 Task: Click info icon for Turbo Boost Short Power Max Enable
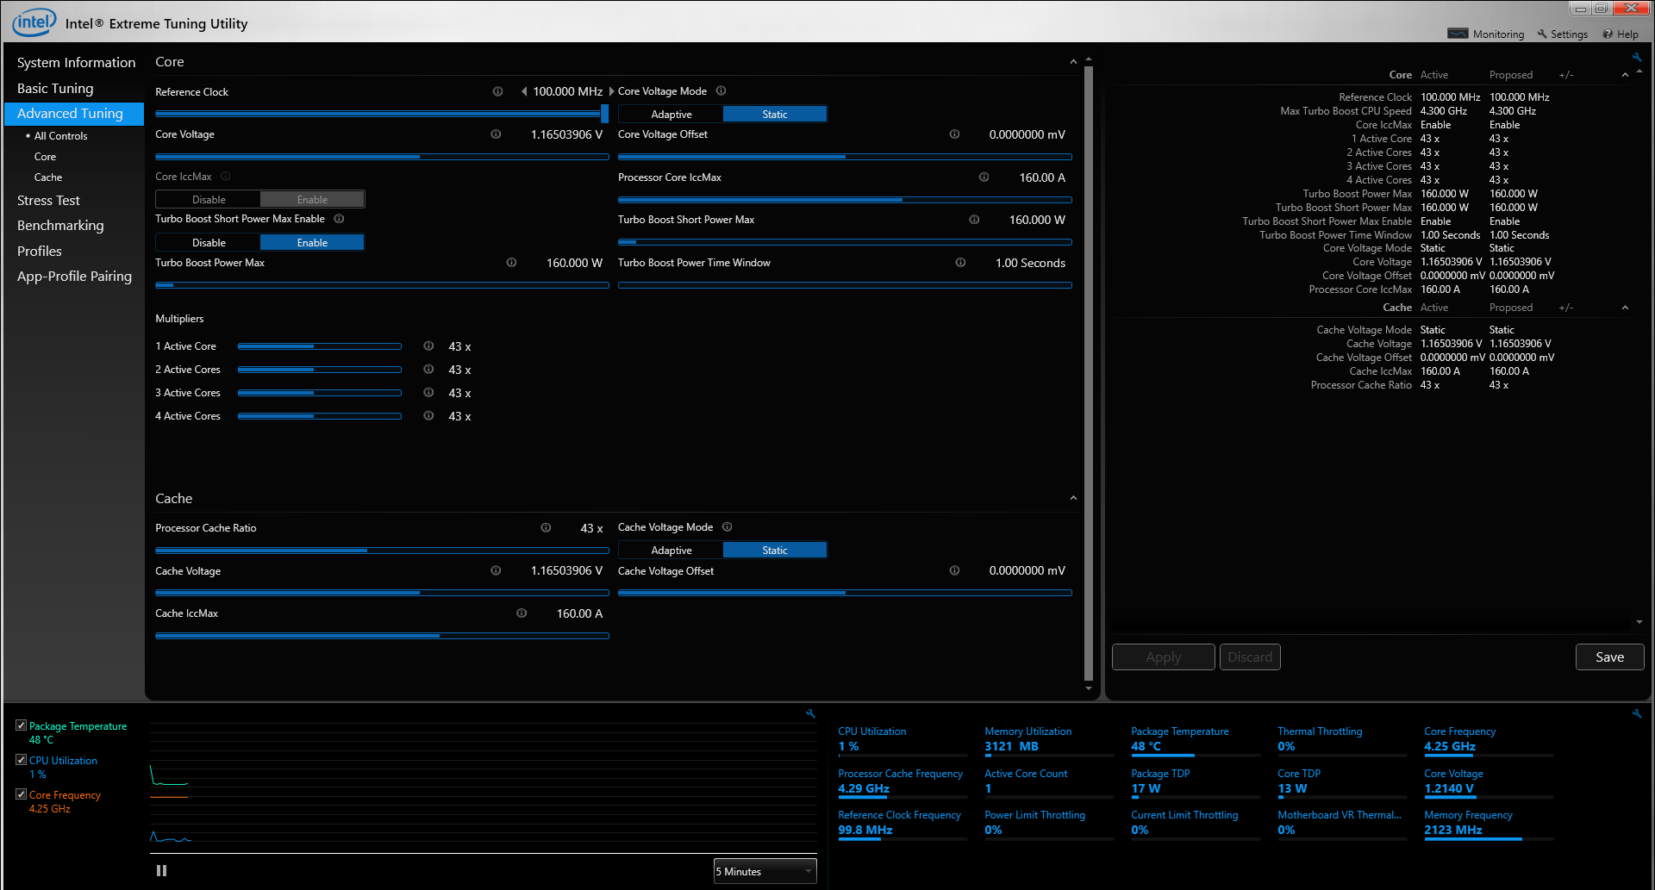[339, 219]
